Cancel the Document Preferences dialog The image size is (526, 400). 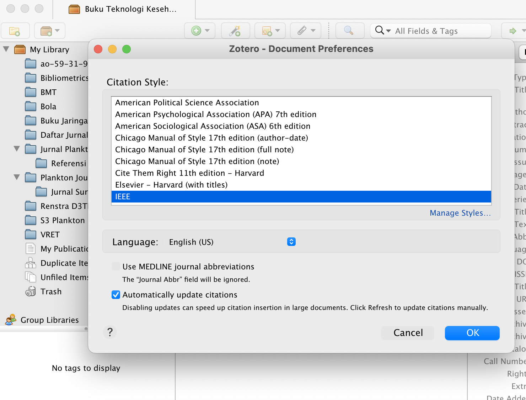[408, 333]
